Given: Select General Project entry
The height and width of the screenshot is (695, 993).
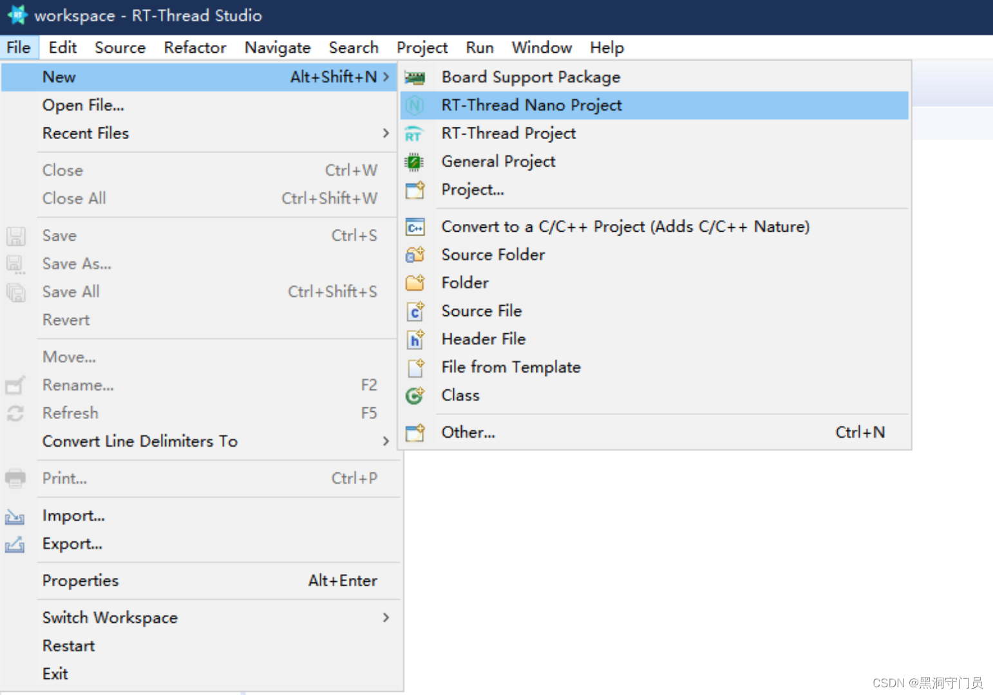Looking at the screenshot, I should click(654, 162).
